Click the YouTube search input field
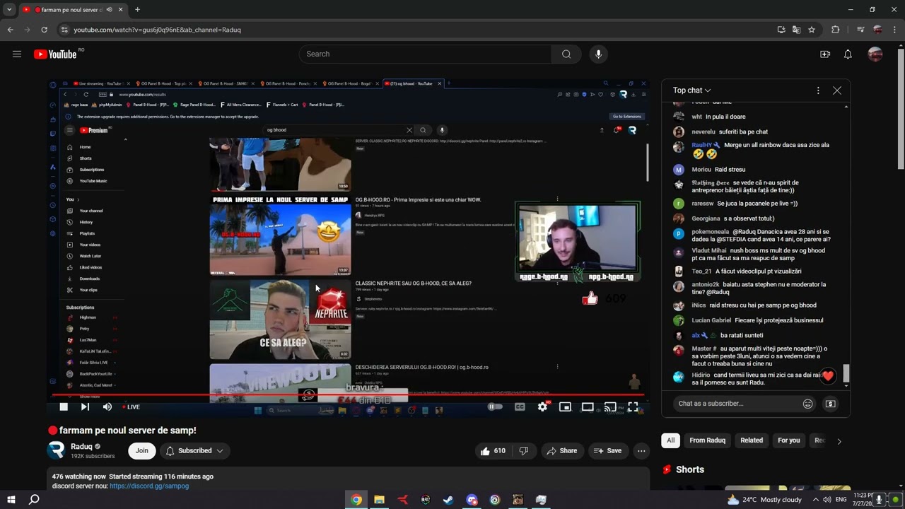 (x=425, y=54)
